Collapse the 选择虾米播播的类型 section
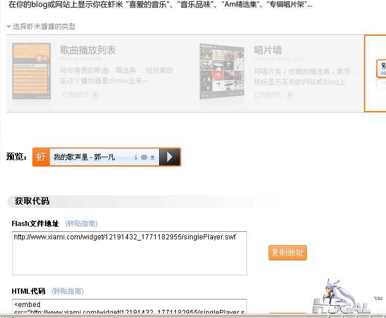Viewport: 386px width, 318px height. 9,27
